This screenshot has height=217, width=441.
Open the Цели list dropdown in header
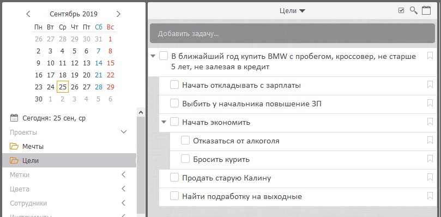click(x=293, y=11)
